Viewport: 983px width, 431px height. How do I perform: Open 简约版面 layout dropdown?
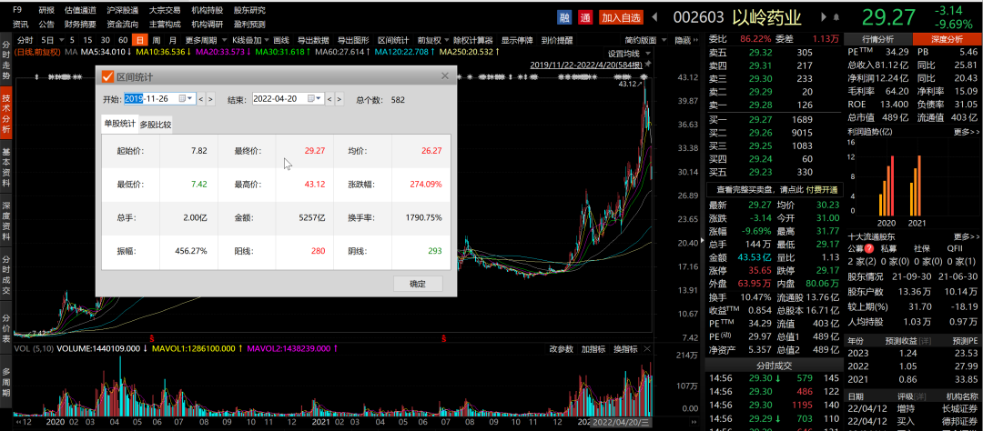pyautogui.click(x=644, y=40)
